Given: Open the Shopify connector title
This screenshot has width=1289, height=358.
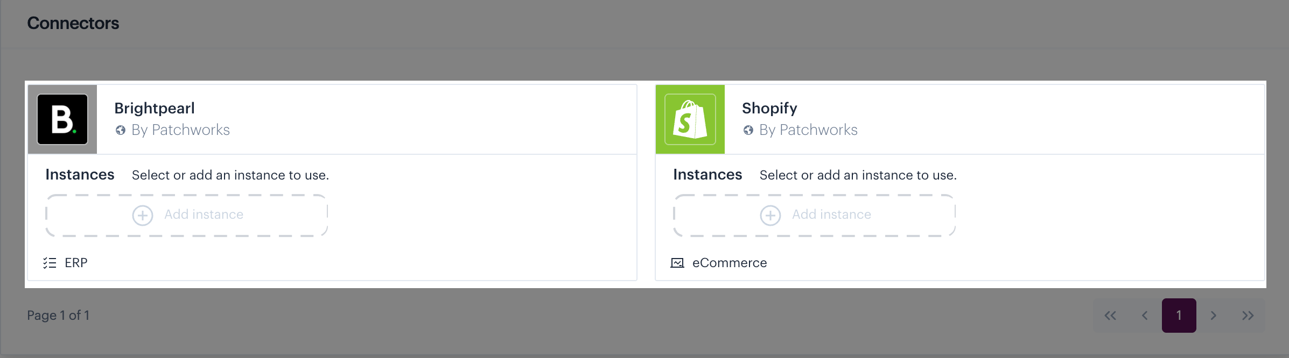Looking at the screenshot, I should pos(769,109).
